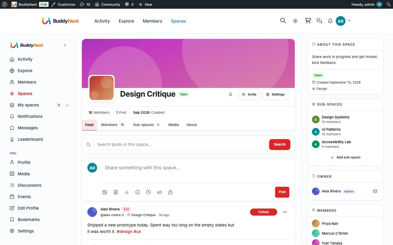Open Design Systems sub-space
The width and height of the screenshot is (393, 245).
point(335,117)
